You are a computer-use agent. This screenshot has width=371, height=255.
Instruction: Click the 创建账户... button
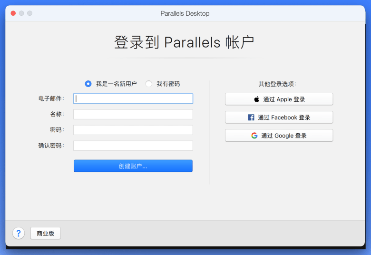click(x=133, y=166)
